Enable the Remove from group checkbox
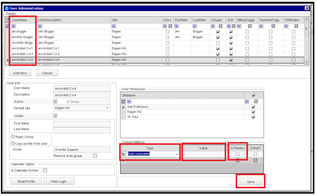Screen dimensions: 317x196 click(95, 156)
